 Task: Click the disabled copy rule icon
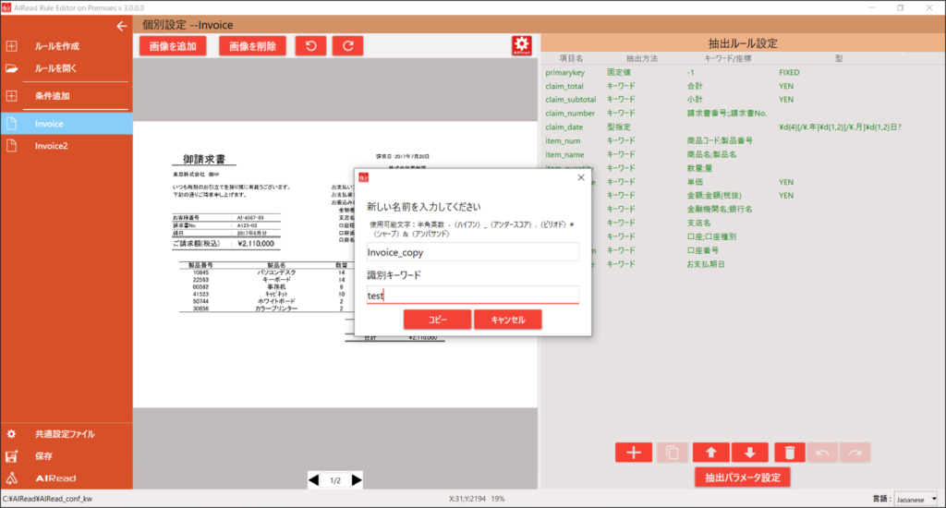pyautogui.click(x=673, y=453)
